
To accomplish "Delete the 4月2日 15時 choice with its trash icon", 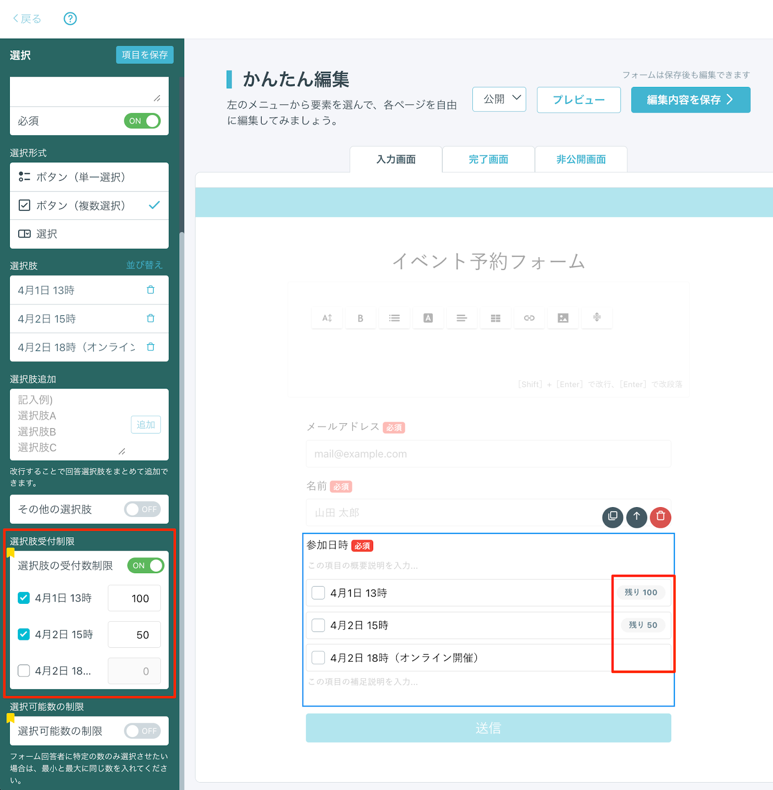I will (151, 318).
